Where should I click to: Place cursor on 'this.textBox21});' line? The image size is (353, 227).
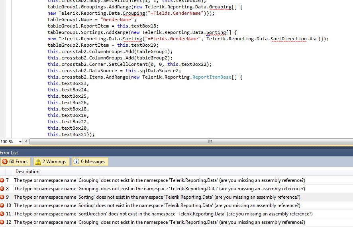[x=71, y=134]
